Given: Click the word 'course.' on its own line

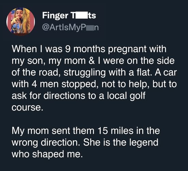Looking at the screenshot, I should pyautogui.click(x=27, y=107).
